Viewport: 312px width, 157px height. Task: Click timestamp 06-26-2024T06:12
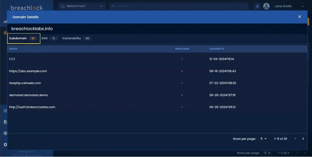point(222,107)
